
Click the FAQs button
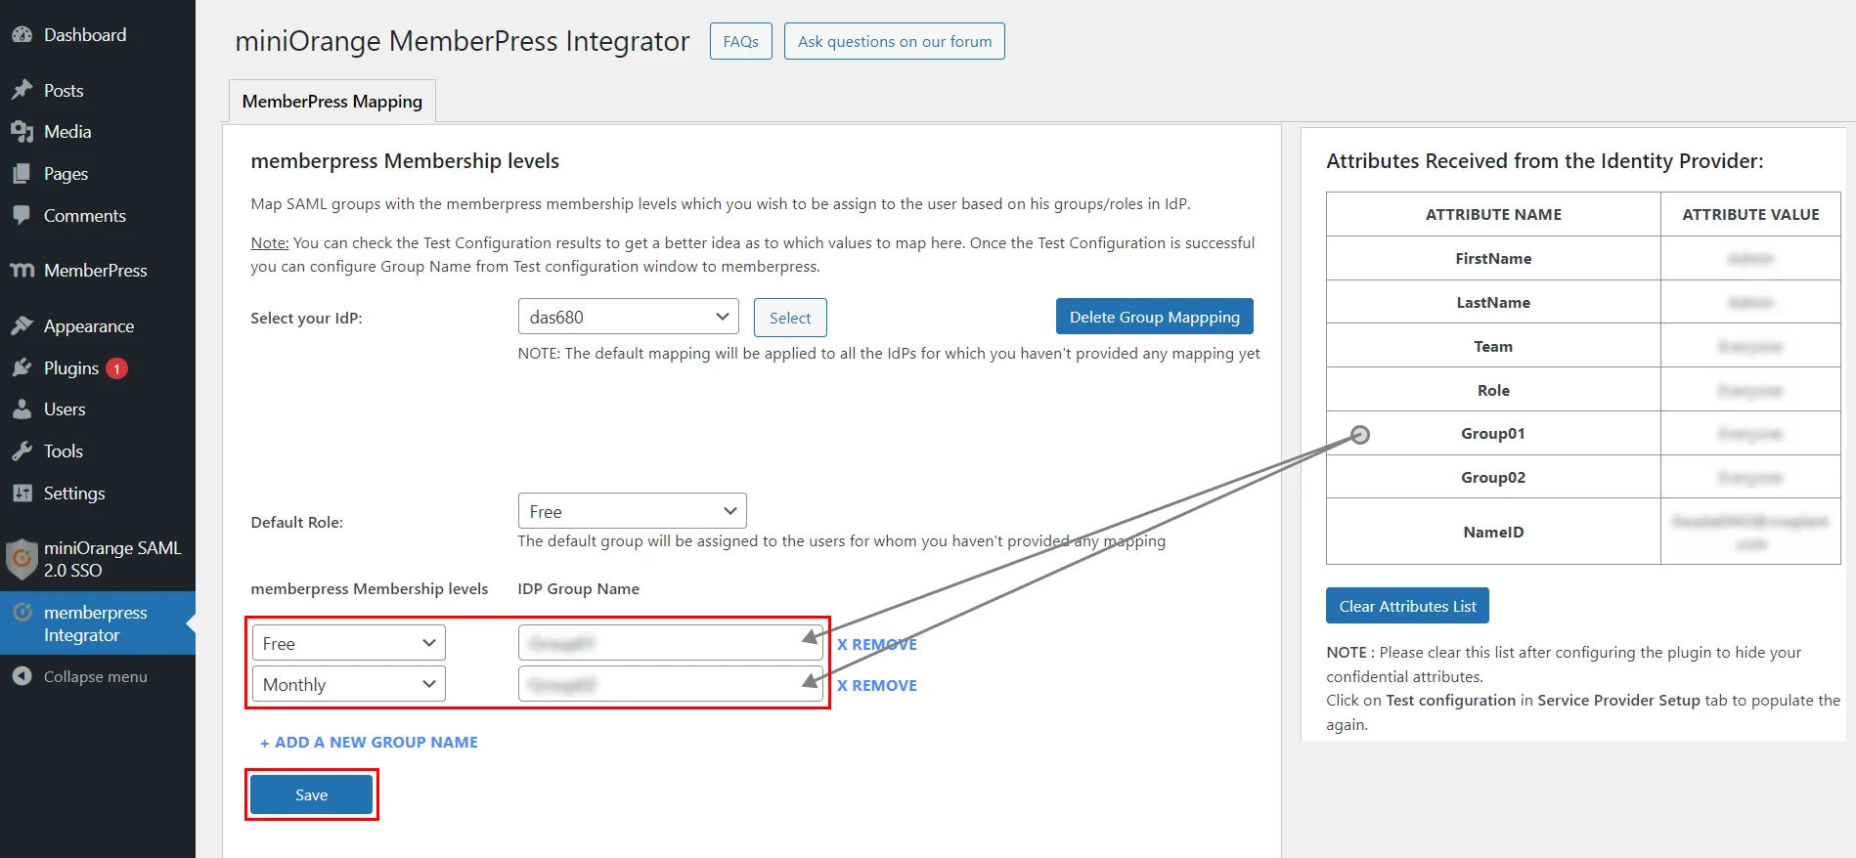tap(740, 41)
